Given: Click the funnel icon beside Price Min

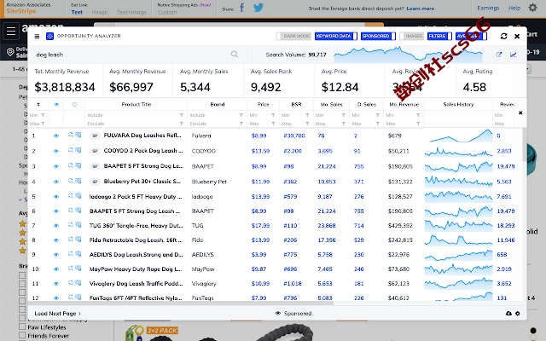Looking at the screenshot, I should tap(273, 115).
